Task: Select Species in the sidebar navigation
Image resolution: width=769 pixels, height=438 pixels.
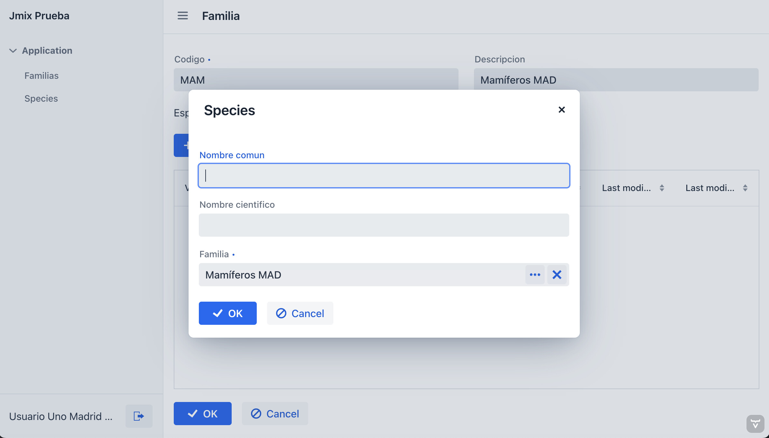Action: [41, 98]
